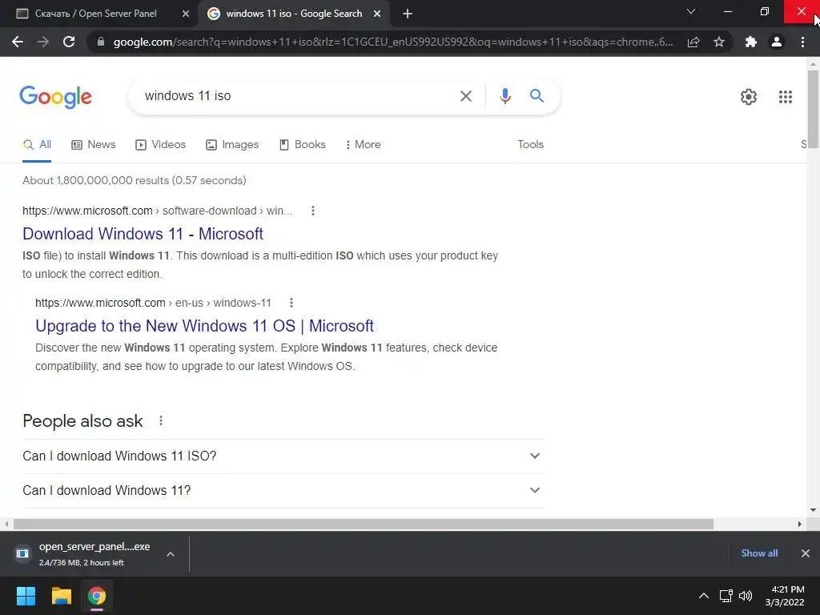Click the horizontal scrollbar thumb
This screenshot has height=615, width=820.
(x=364, y=524)
